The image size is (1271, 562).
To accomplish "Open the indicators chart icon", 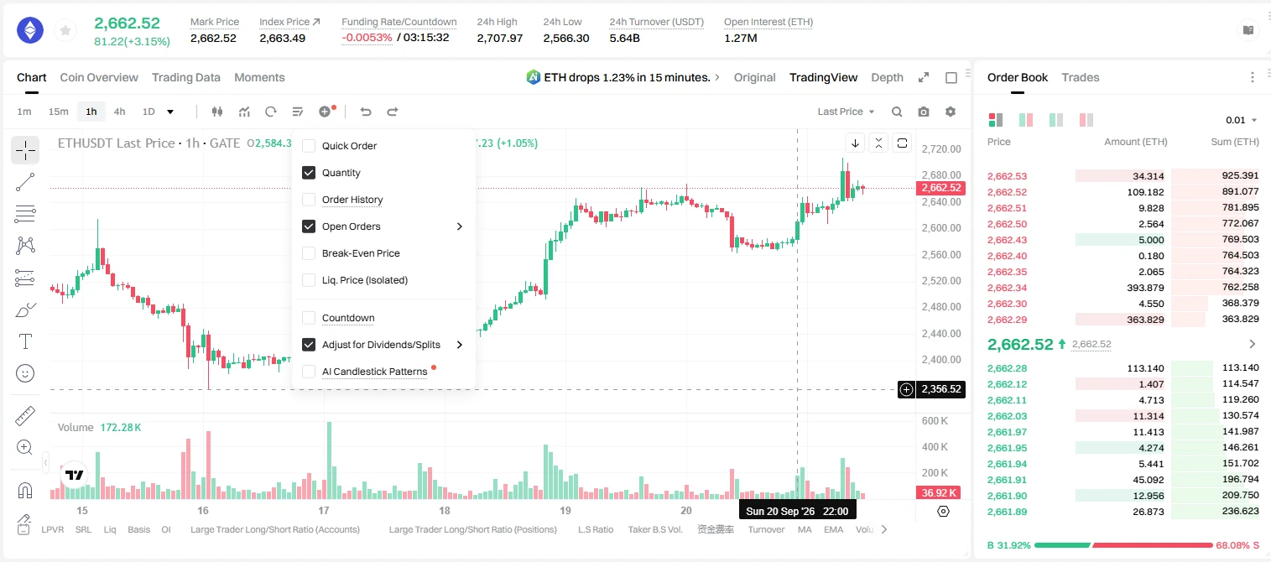I will (x=244, y=112).
